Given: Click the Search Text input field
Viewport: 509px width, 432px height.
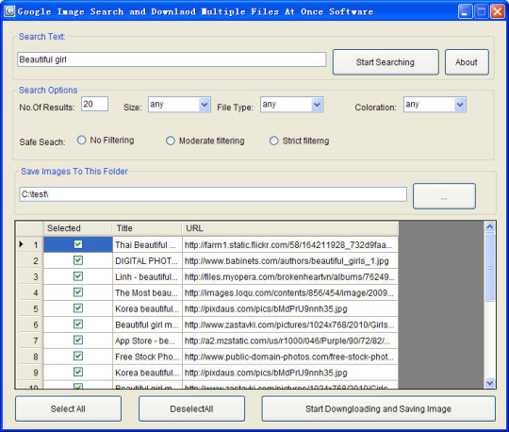Looking at the screenshot, I should click(172, 59).
